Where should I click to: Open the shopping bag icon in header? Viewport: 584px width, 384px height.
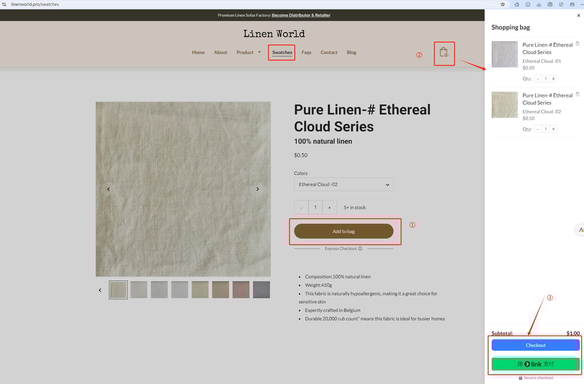click(x=444, y=52)
